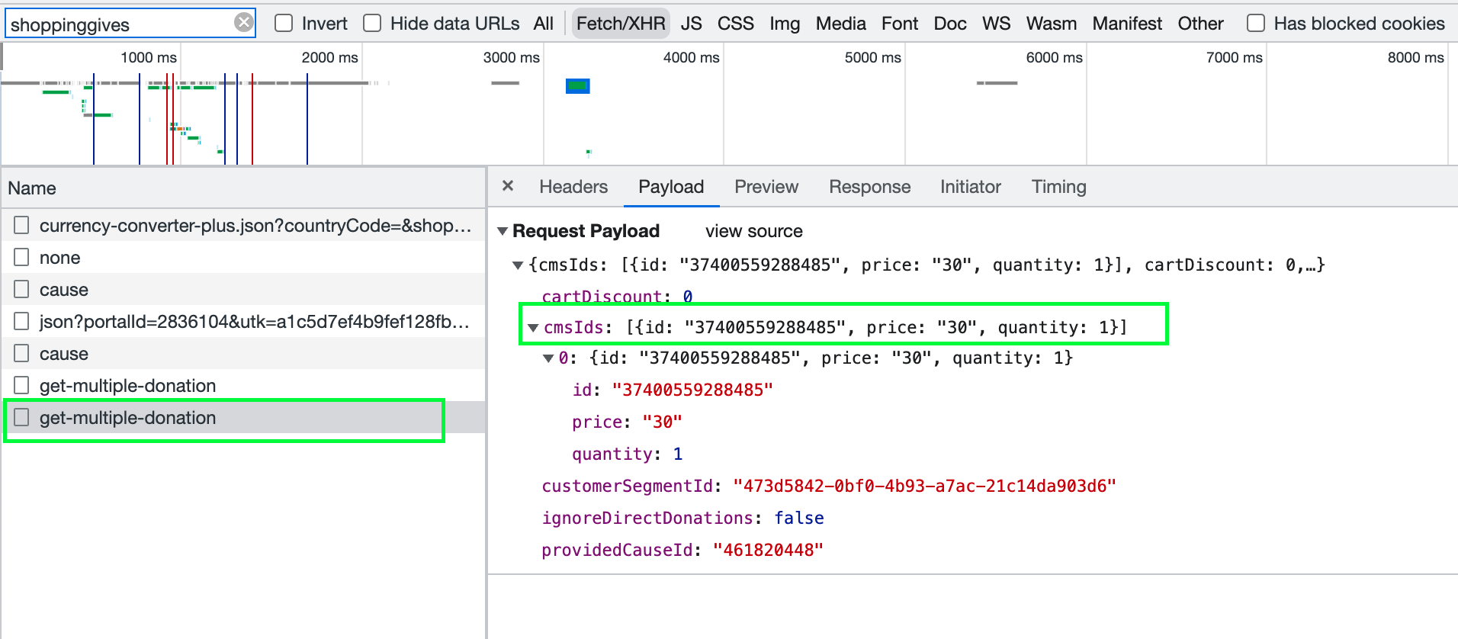Switch to the Payload tab

click(x=671, y=187)
